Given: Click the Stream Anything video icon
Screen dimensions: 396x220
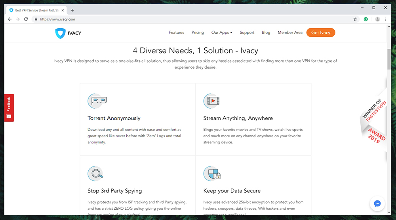Looking at the screenshot, I should [211, 101].
